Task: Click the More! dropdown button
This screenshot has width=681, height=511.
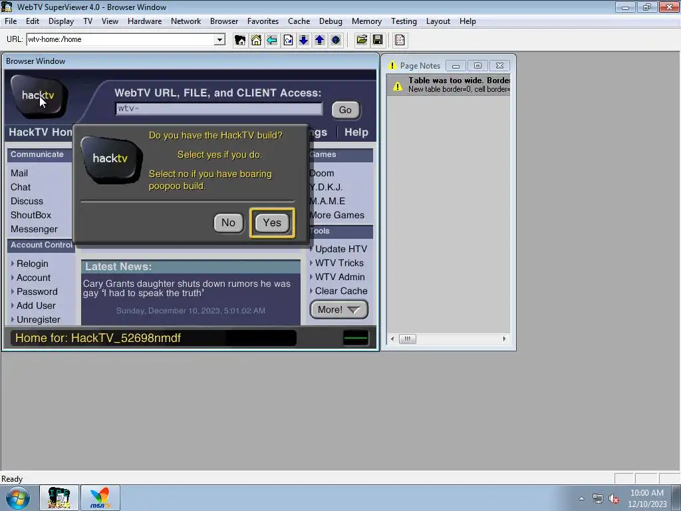Action: (339, 309)
